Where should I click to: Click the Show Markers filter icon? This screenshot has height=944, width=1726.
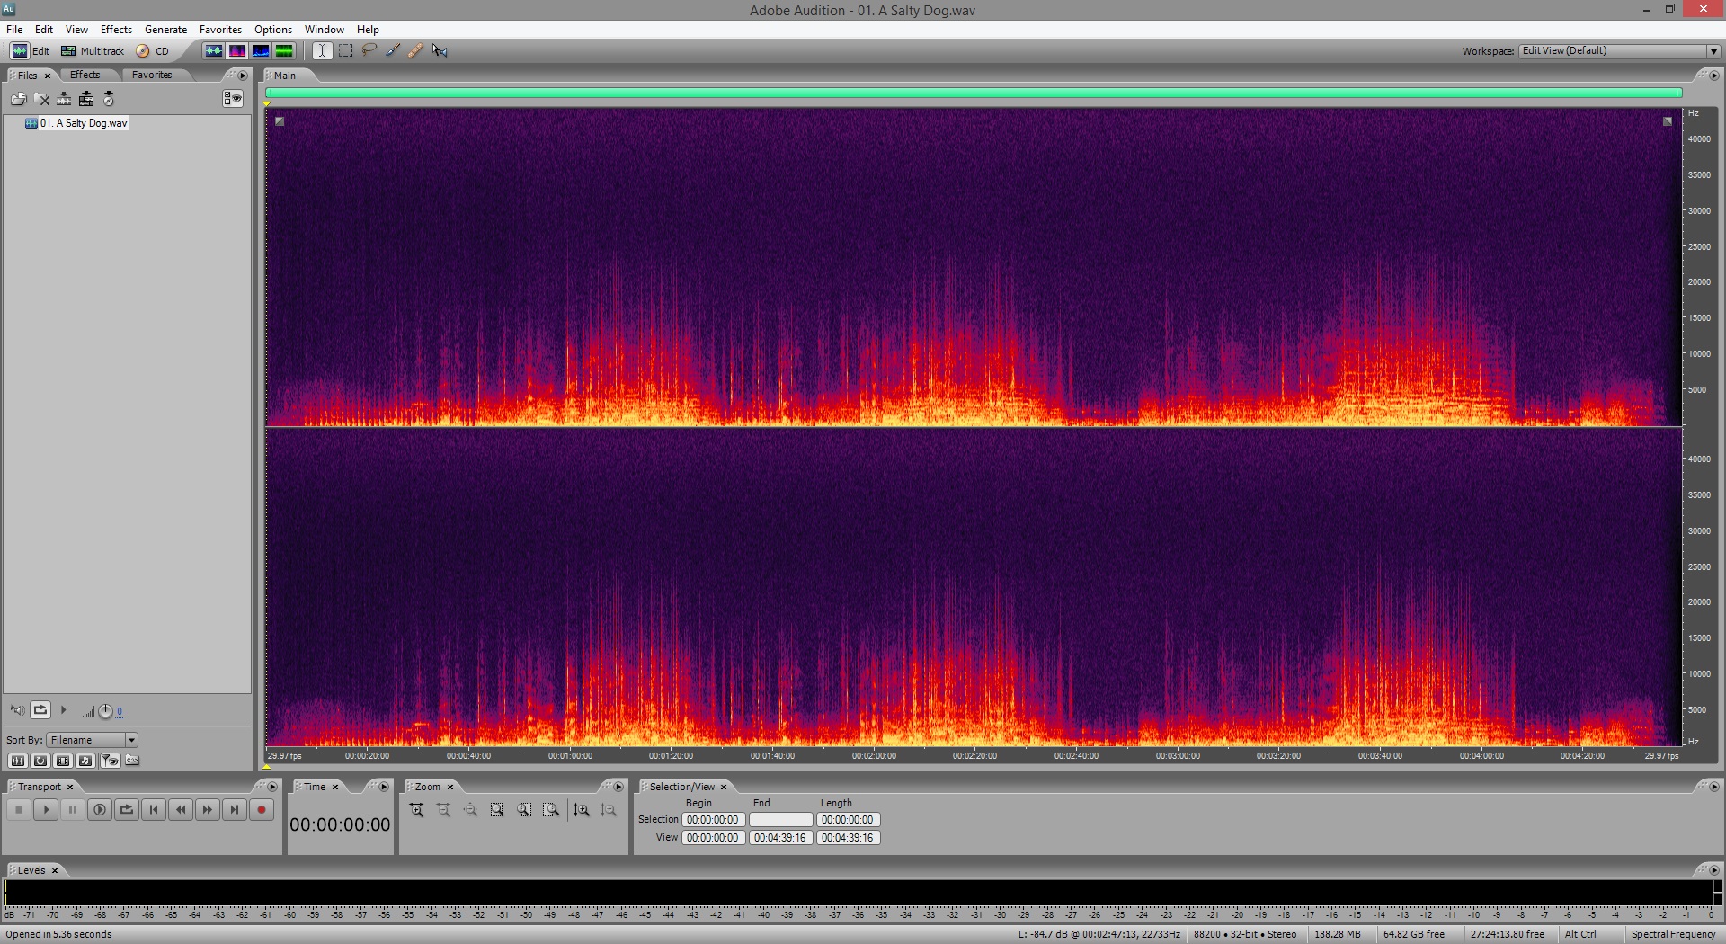[x=110, y=761]
